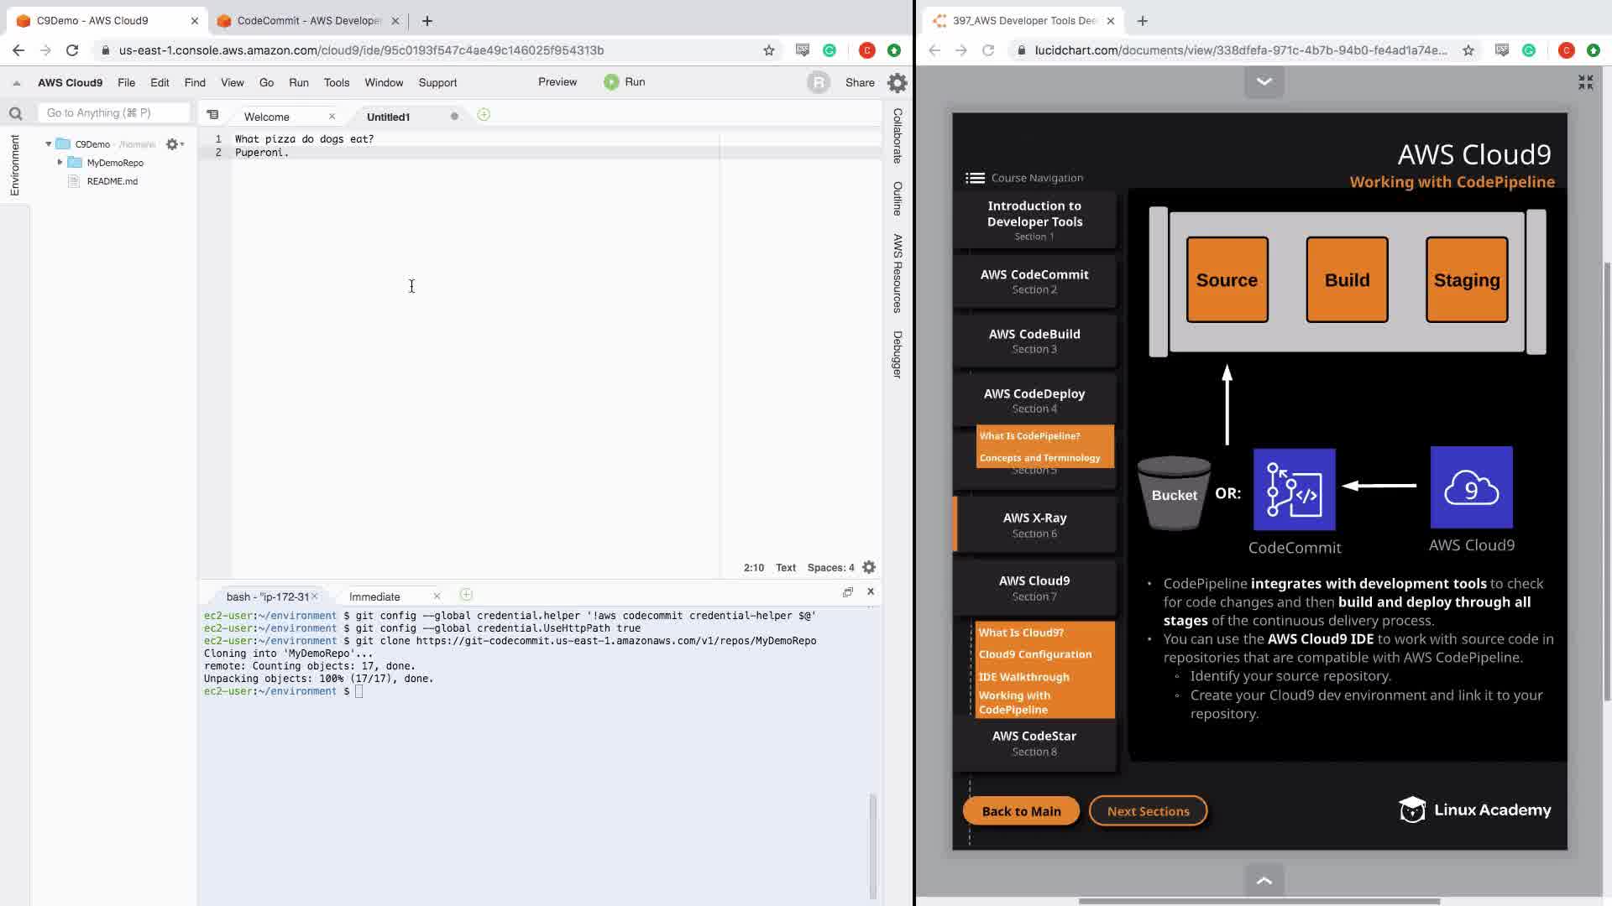Screen dimensions: 1612x906
Task: Open the environment tree gear dropdown
Action: point(174,144)
